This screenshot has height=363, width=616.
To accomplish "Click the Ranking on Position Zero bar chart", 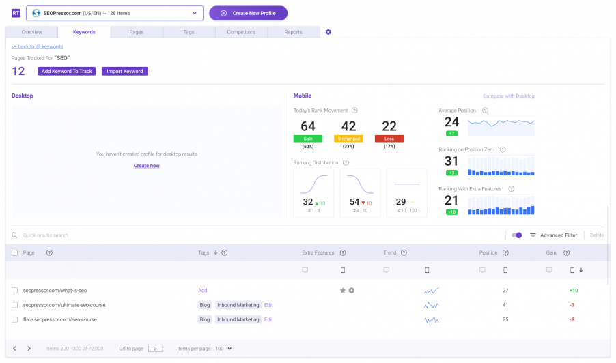I will pyautogui.click(x=501, y=166).
